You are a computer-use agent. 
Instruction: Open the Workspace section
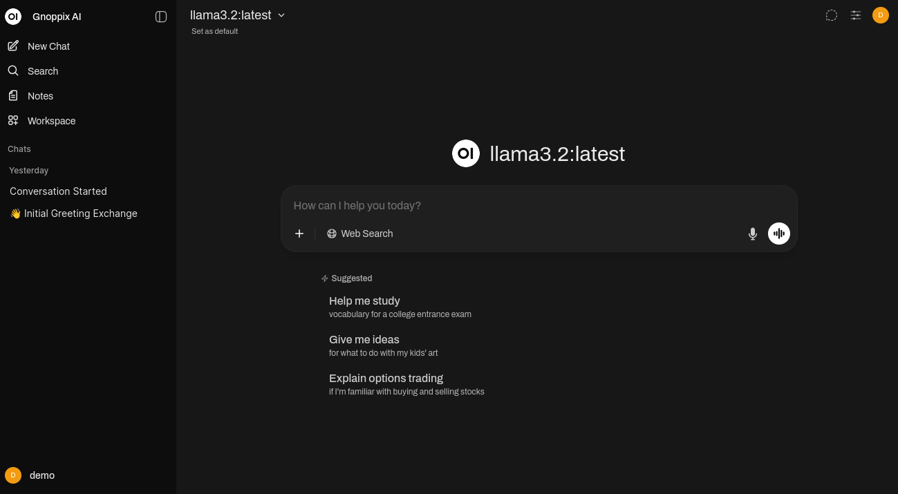51,121
